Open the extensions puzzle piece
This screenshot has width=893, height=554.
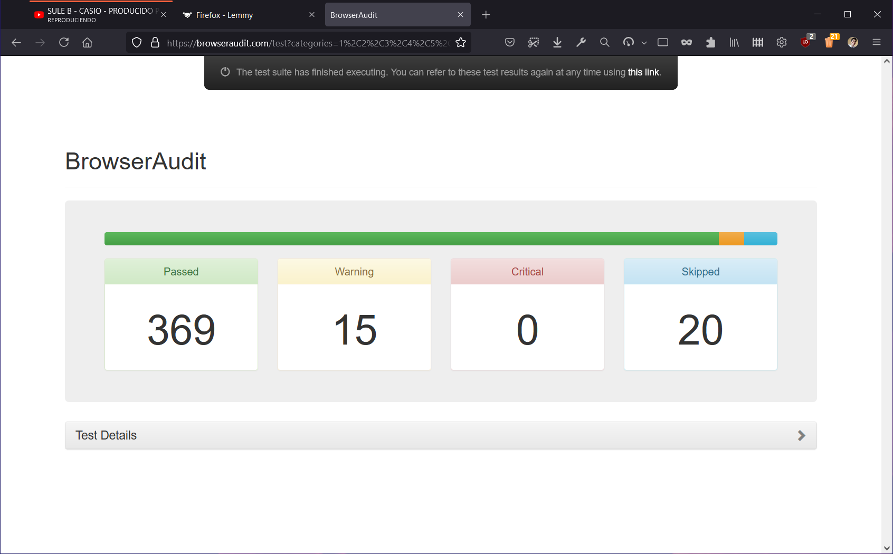pyautogui.click(x=710, y=43)
